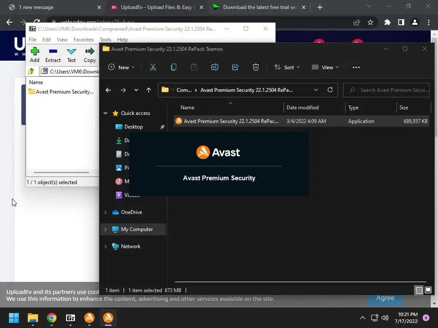The height and width of the screenshot is (328, 438).
Task: Open File Explorer from taskbar
Action: tap(33, 318)
